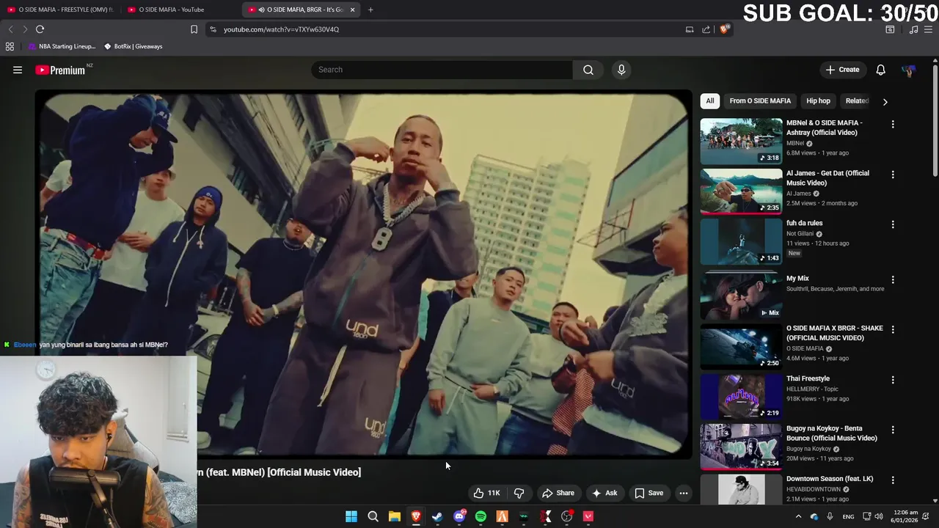Open a new browser tab
The width and height of the screenshot is (939, 528).
click(370, 10)
